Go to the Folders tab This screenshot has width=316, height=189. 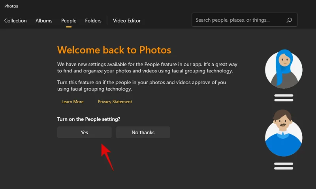[93, 21]
